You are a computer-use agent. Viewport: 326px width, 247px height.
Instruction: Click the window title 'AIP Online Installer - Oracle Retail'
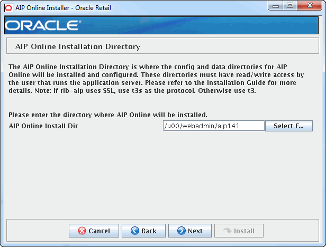point(63,8)
